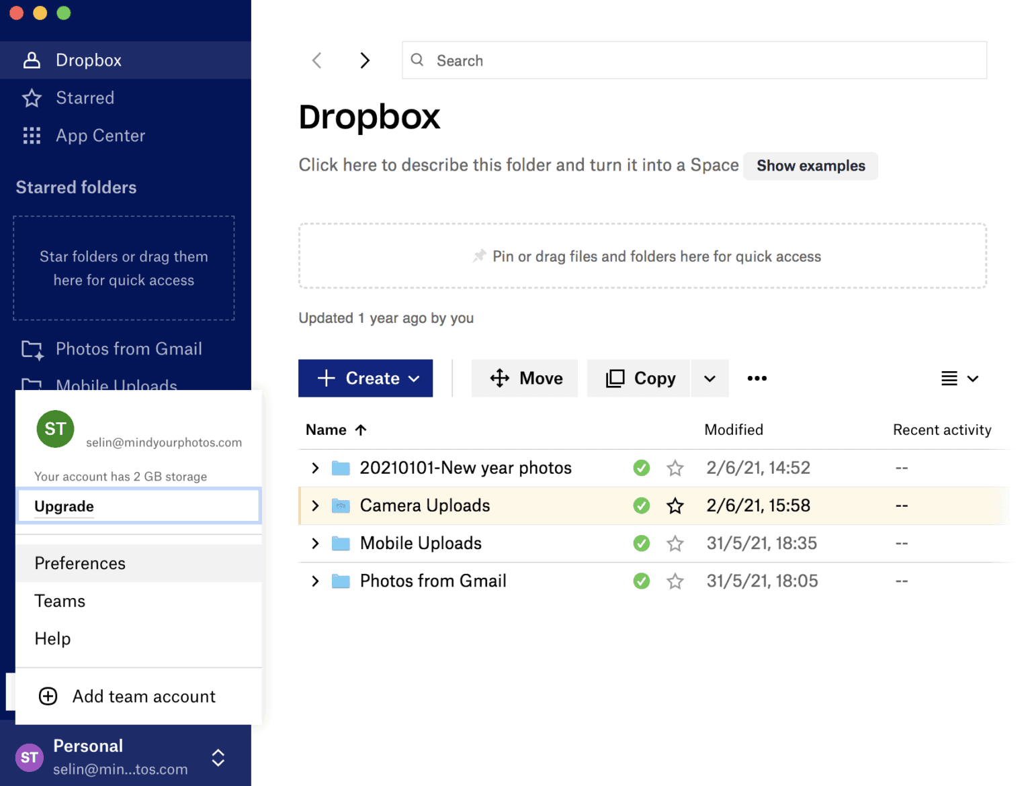The height and width of the screenshot is (786, 1032).
Task: Click the Camera Uploads sync status checkmark
Action: (x=642, y=505)
